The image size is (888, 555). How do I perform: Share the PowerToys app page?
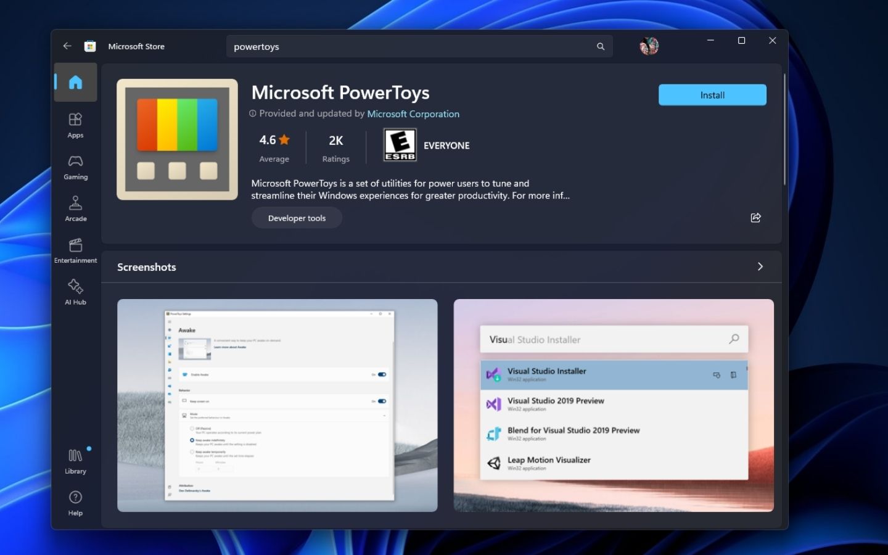pos(755,218)
